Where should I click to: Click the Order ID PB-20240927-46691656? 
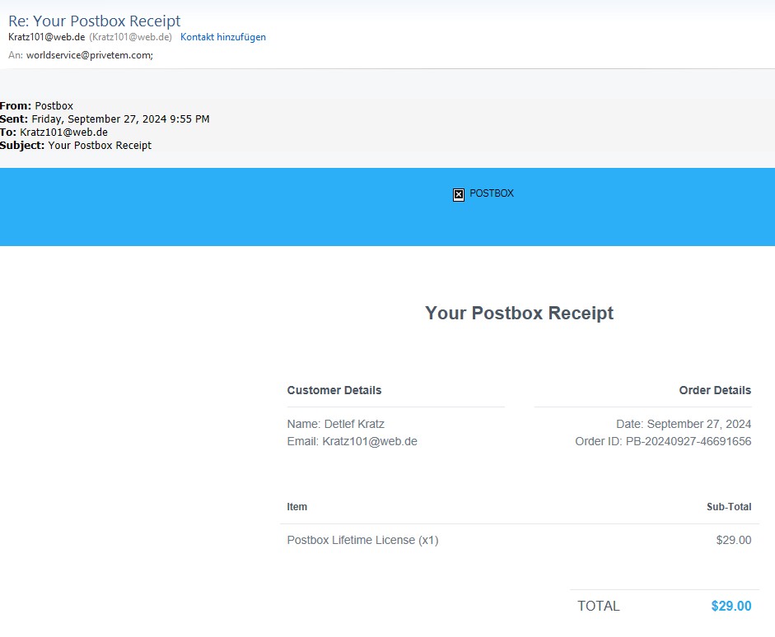click(688, 441)
